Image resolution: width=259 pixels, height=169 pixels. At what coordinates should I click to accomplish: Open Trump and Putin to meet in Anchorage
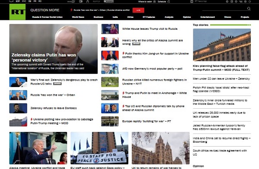pyautogui.click(x=155, y=95)
